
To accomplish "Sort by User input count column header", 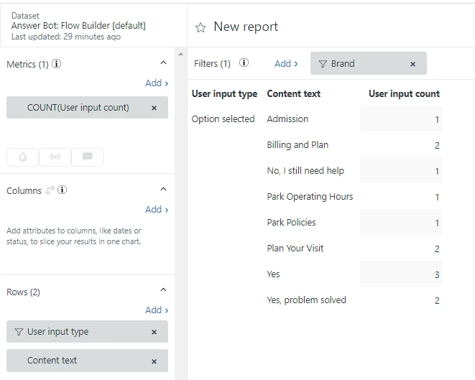I will click(x=404, y=93).
